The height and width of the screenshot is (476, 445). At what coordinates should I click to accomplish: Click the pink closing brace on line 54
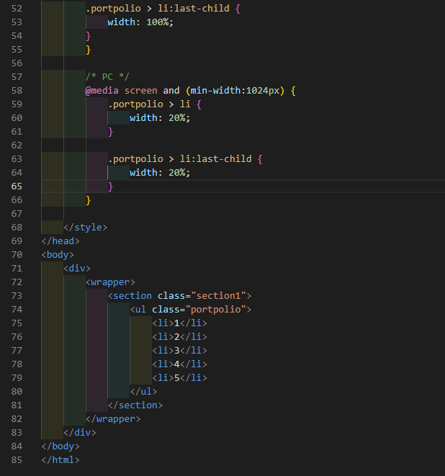(89, 36)
